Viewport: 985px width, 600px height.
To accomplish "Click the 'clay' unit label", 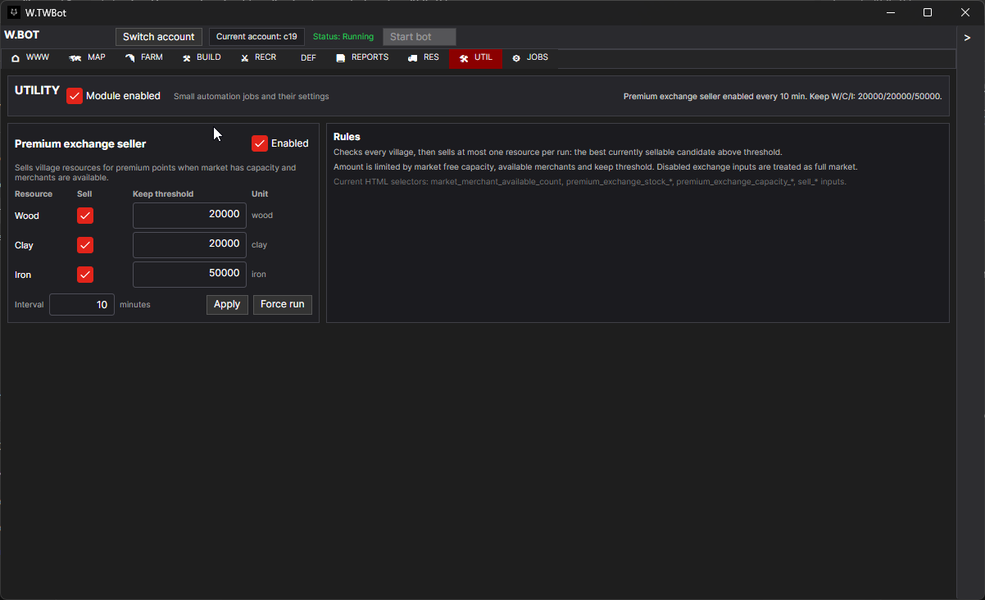I will click(x=260, y=245).
